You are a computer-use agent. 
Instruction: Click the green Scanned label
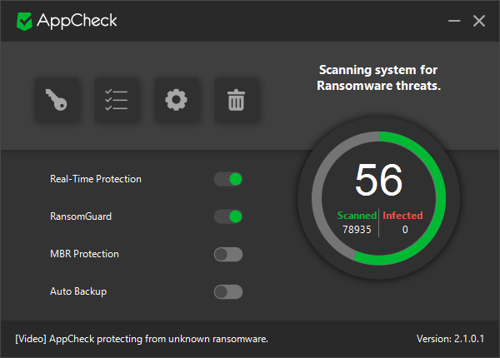pos(357,216)
